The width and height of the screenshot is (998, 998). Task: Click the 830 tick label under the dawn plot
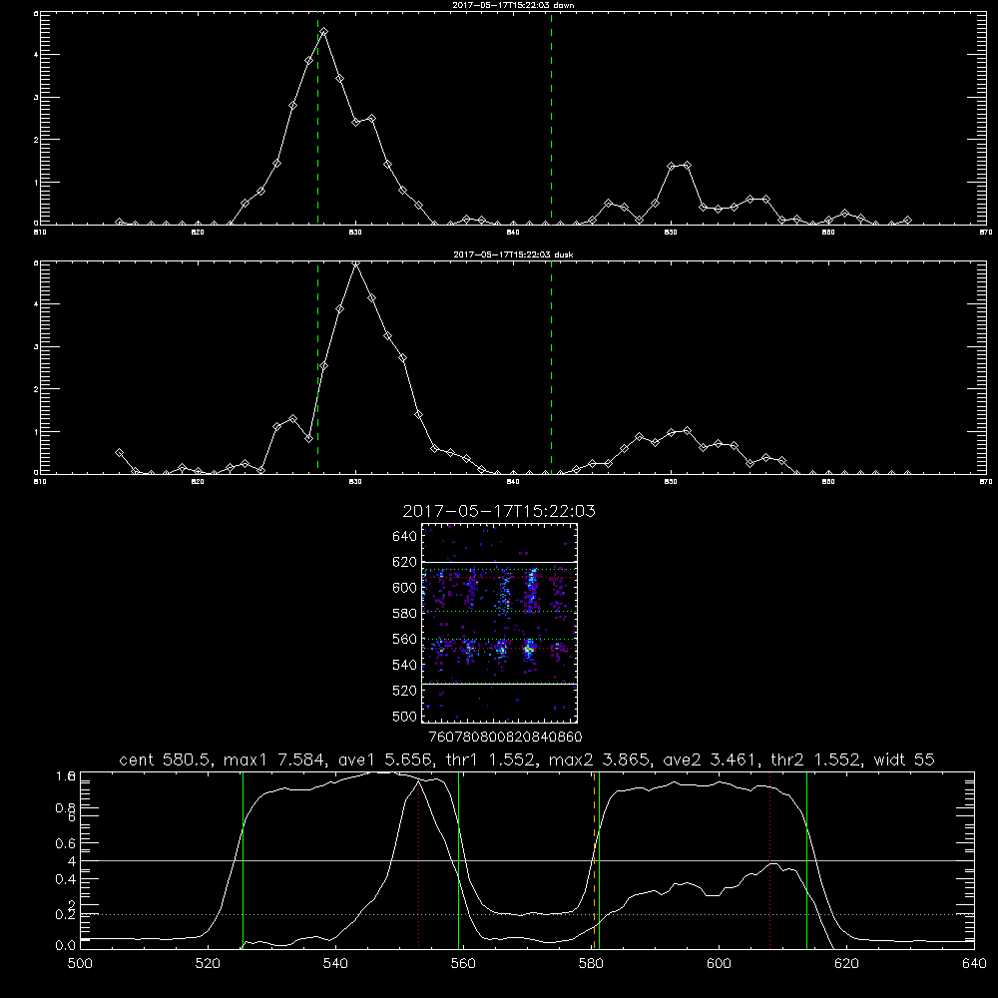355,233
